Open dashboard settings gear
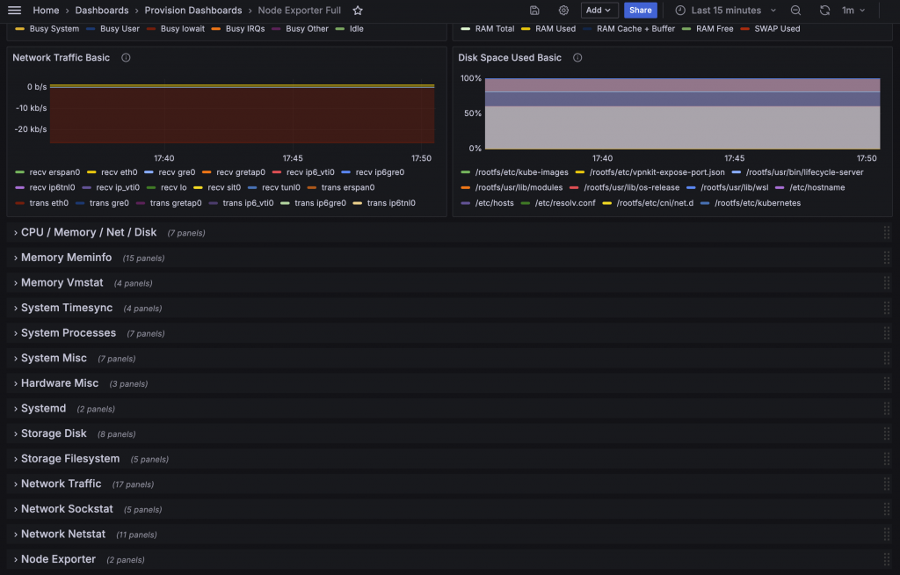Screen dimensions: 900x575 tap(563, 11)
